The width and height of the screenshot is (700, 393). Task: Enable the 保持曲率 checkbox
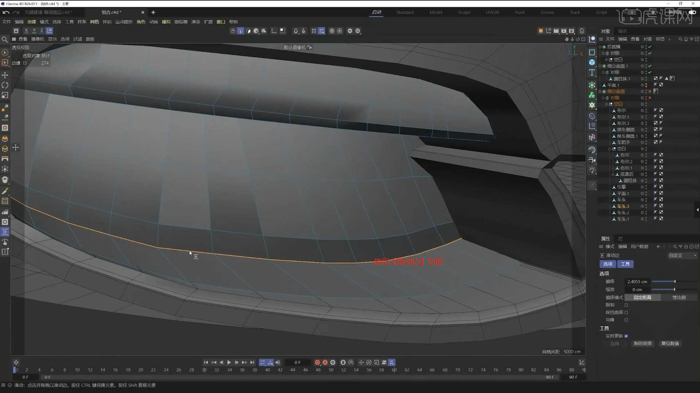tap(626, 313)
